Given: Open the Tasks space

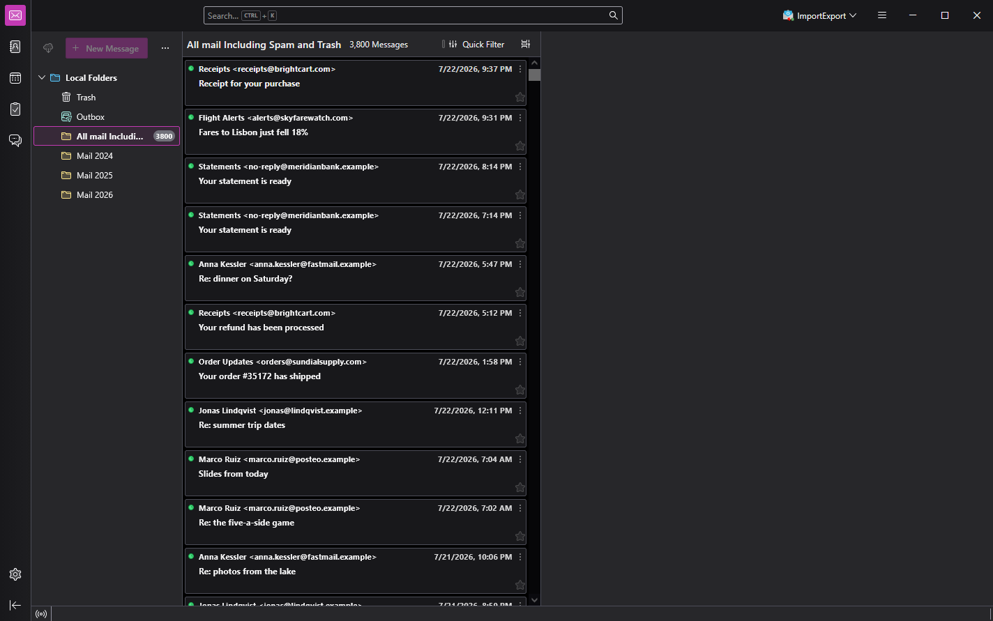Looking at the screenshot, I should 15,109.
